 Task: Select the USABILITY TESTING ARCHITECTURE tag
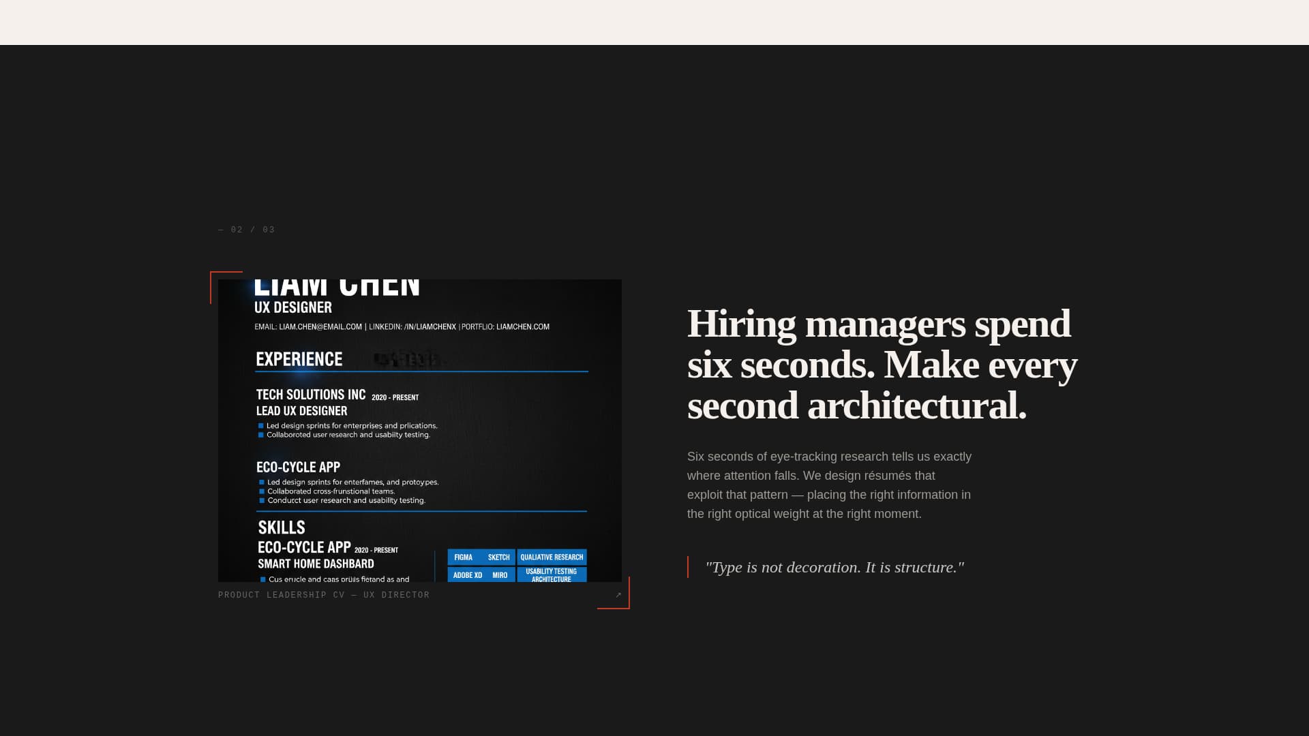pos(552,575)
